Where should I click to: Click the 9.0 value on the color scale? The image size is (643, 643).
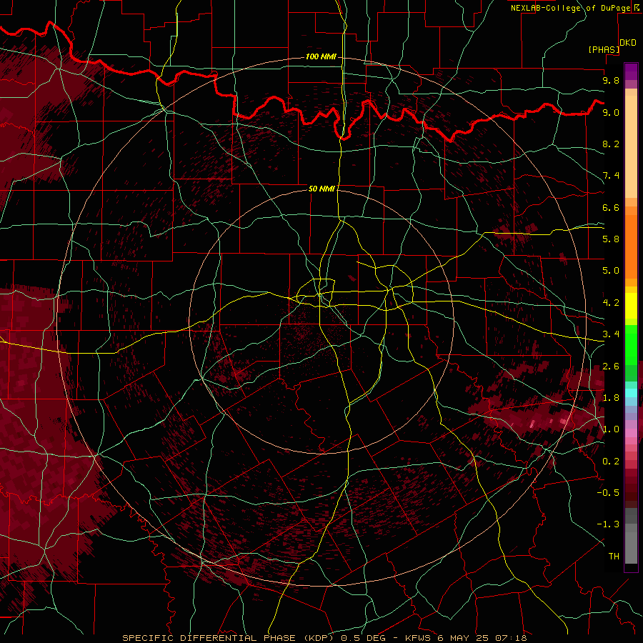[x=611, y=112]
